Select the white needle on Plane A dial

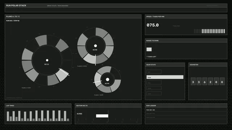pos(64,72)
